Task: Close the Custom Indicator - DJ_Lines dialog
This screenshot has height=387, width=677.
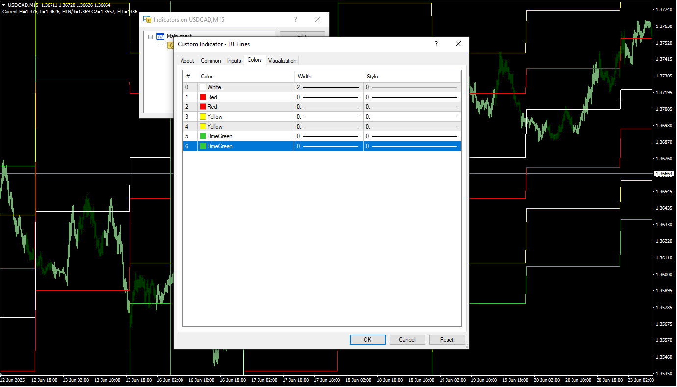Action: tap(458, 44)
